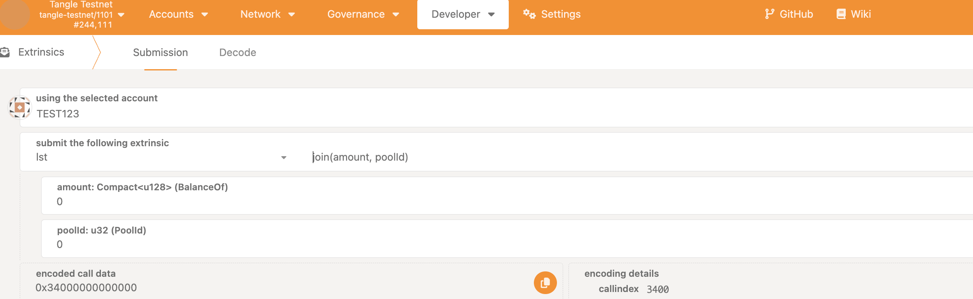Open the tangle-testnet chain selector arrow

coord(121,15)
